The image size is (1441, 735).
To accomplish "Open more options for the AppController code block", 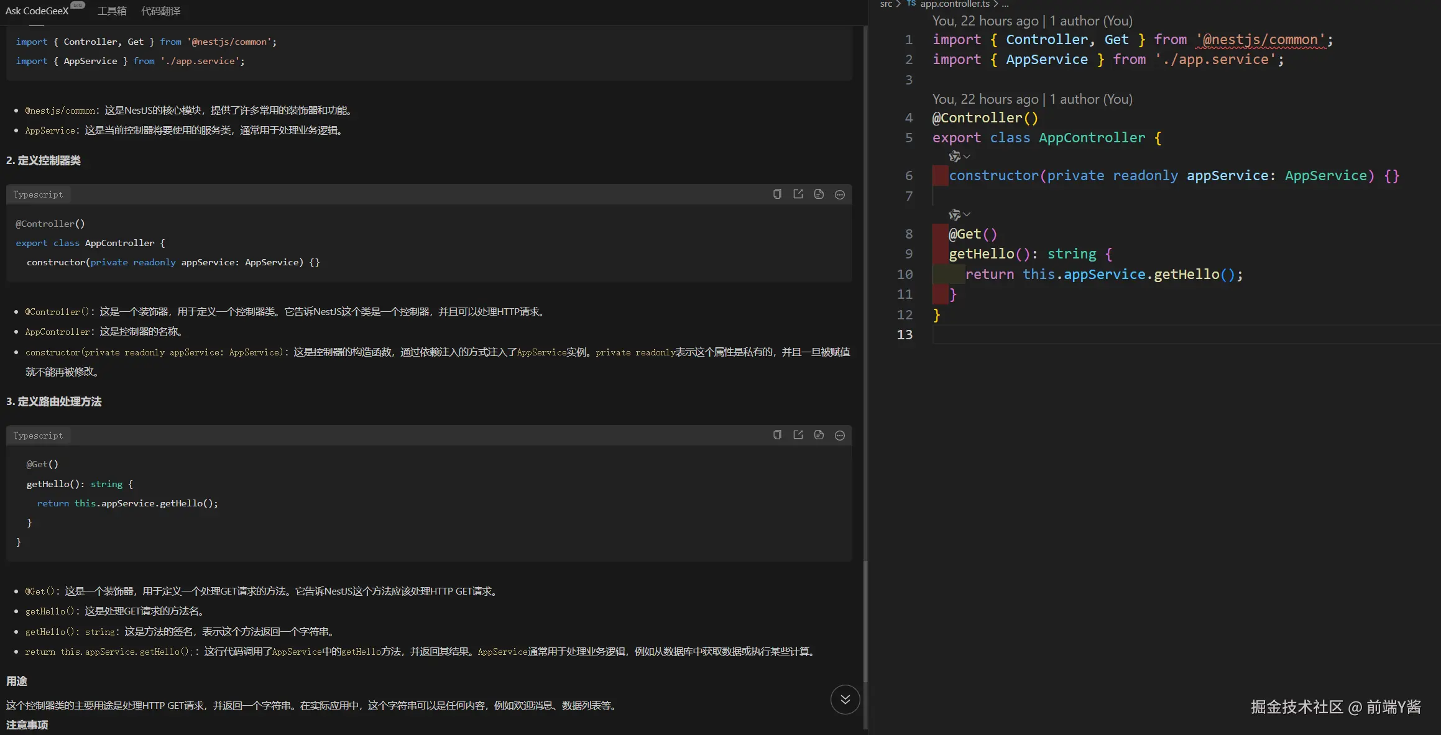I will point(840,194).
